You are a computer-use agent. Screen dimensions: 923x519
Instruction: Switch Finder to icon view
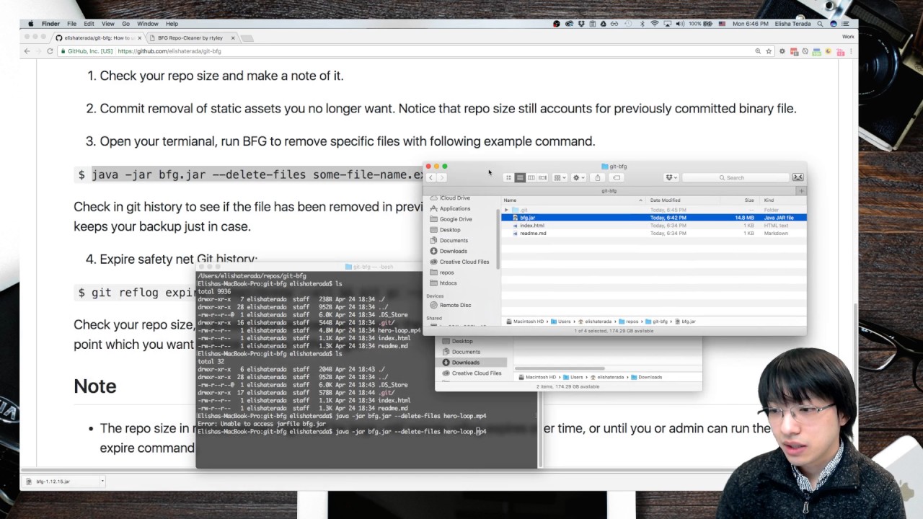click(508, 177)
